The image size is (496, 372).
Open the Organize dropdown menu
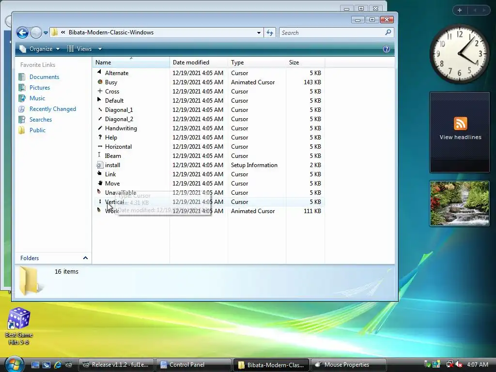[x=39, y=49]
